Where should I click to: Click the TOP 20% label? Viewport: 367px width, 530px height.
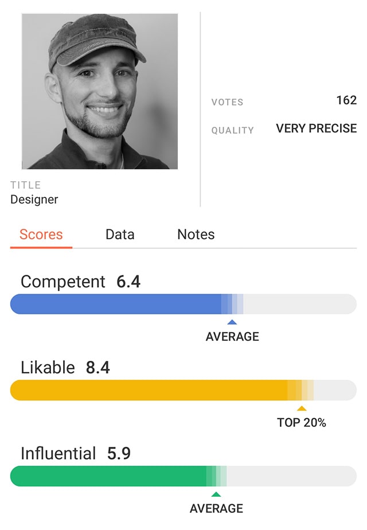[x=302, y=423]
